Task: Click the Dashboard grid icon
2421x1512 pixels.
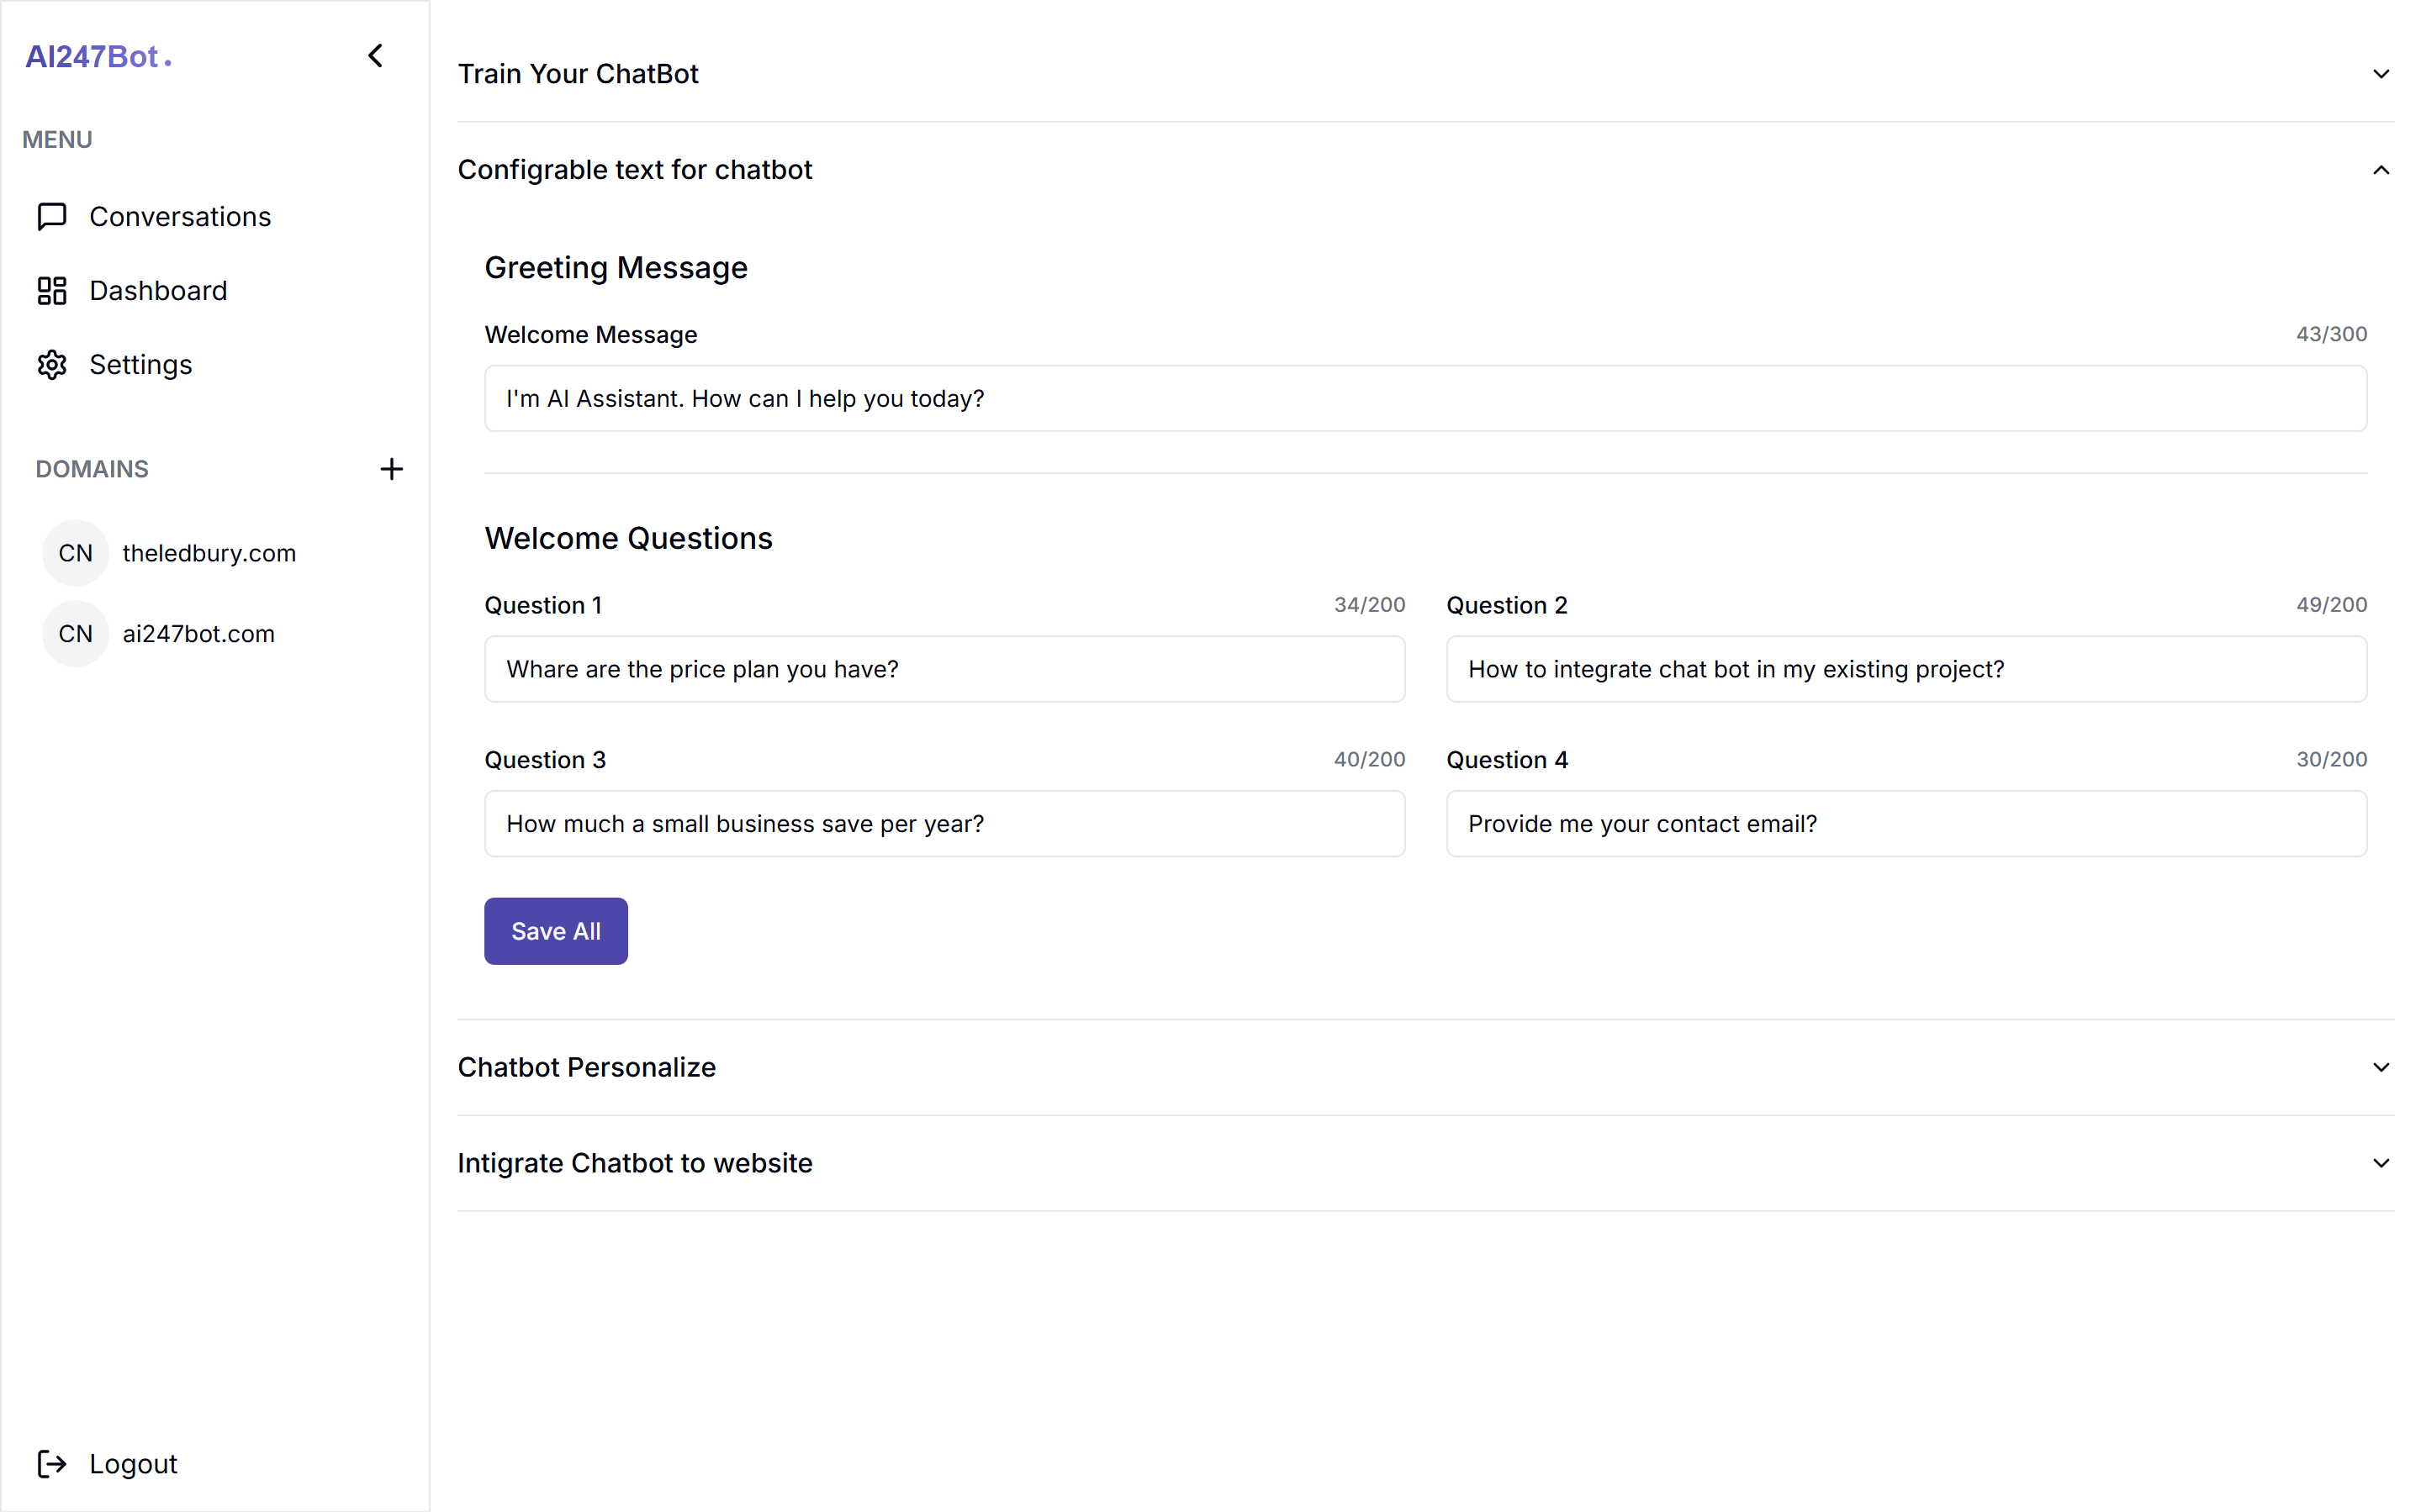Action: click(52, 291)
